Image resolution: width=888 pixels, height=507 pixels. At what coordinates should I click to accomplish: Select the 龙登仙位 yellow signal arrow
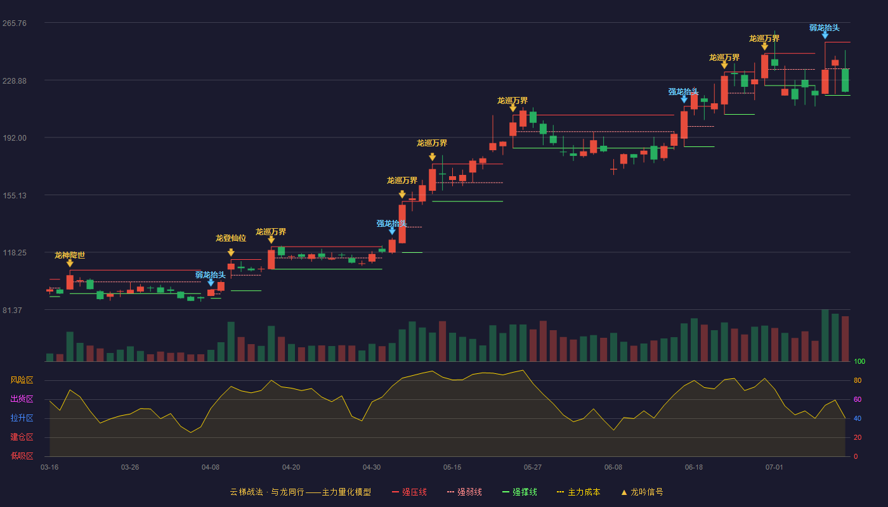click(x=231, y=252)
